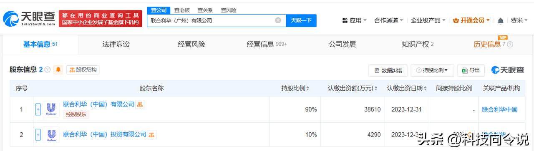
Task: Open the 开通会员 VIP dropdown
Action: (471, 20)
